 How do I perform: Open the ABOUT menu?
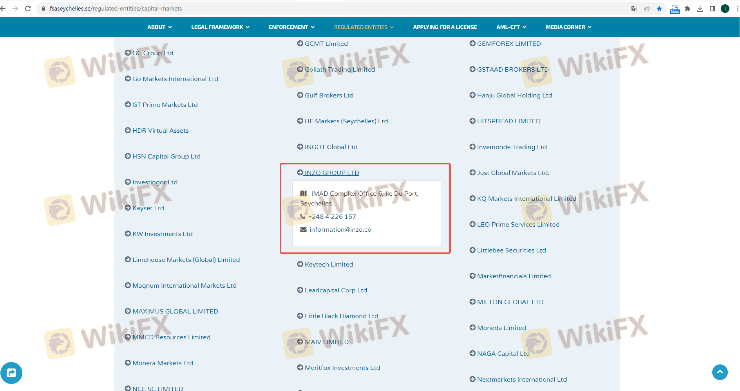tap(159, 27)
